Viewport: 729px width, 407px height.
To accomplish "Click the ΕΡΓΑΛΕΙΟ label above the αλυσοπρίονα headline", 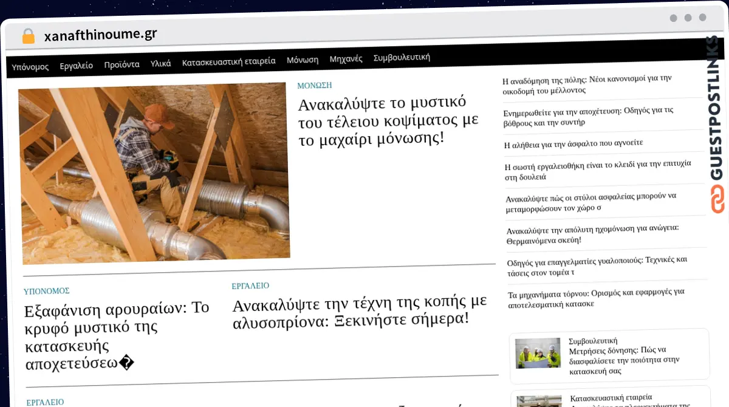I will pos(250,286).
